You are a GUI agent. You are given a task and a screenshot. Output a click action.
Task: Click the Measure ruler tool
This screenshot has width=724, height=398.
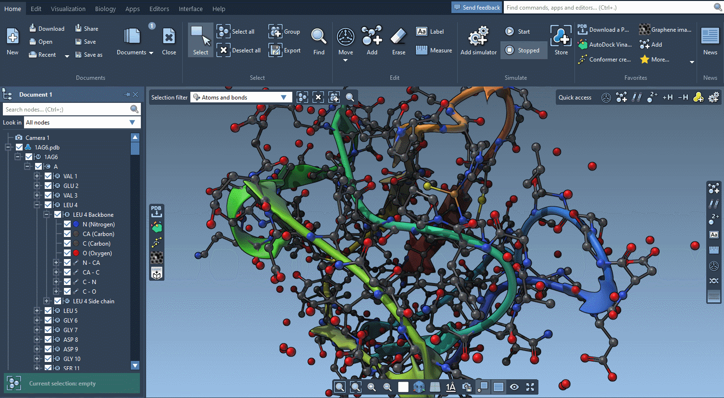(434, 50)
